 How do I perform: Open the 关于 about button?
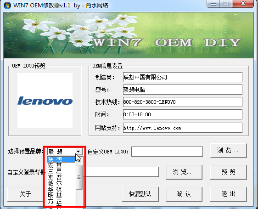pos(25,194)
